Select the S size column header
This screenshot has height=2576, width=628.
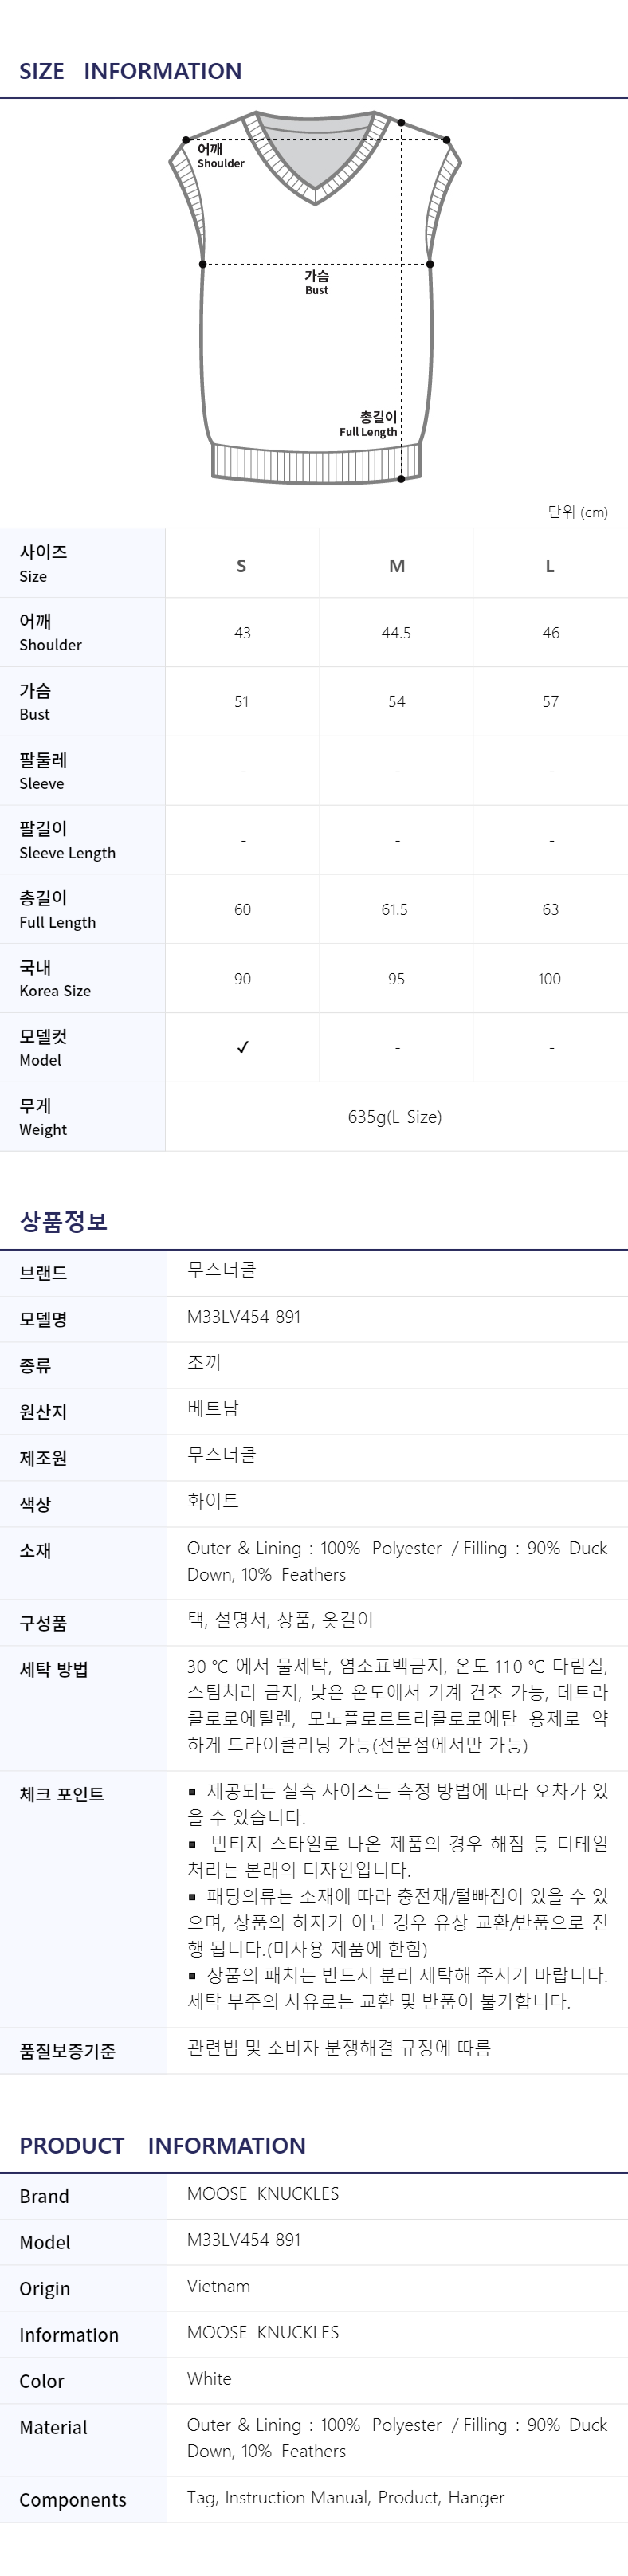pyautogui.click(x=241, y=566)
